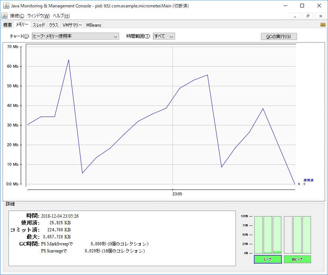Close the inner connection window
Screen dimensions: 328x275
320,16
